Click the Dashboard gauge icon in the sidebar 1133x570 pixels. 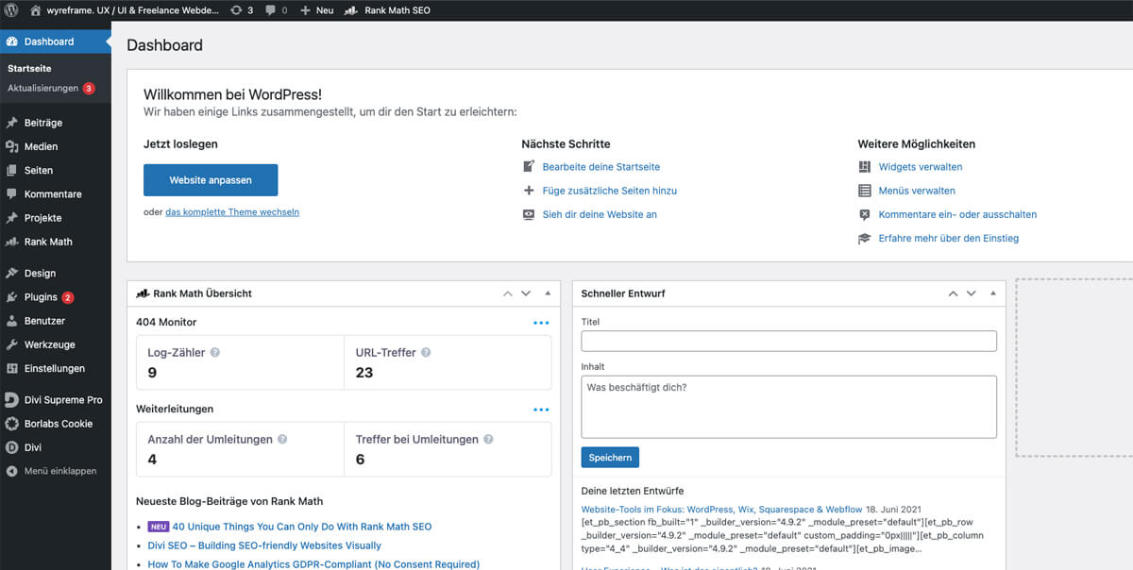click(x=11, y=42)
